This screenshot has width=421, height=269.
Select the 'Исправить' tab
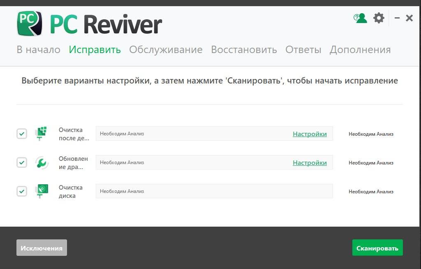(95, 50)
